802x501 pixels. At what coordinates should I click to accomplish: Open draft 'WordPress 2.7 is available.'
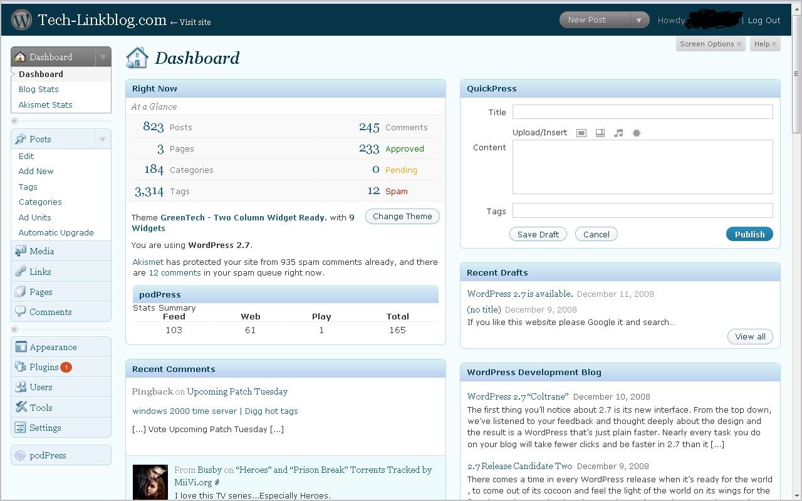(x=520, y=294)
